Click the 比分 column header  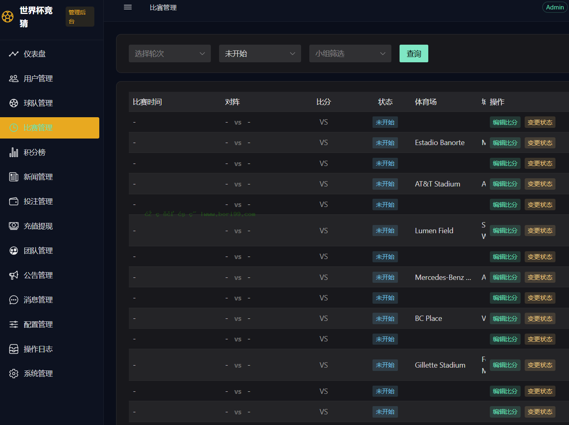coord(324,102)
